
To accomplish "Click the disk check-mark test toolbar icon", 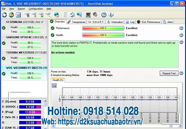I will pyautogui.click(x=41, y=15).
